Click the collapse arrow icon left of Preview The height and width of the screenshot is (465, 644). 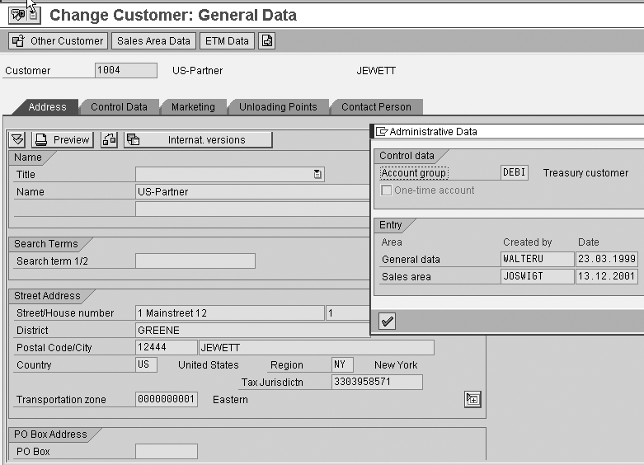tap(18, 140)
